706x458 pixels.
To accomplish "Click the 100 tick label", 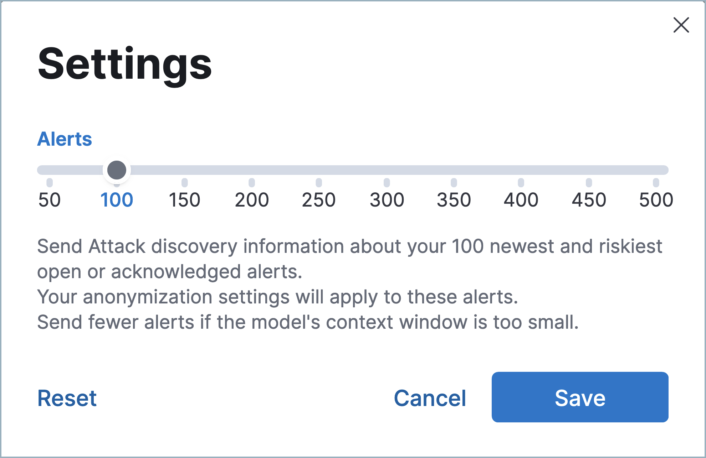I will (117, 200).
